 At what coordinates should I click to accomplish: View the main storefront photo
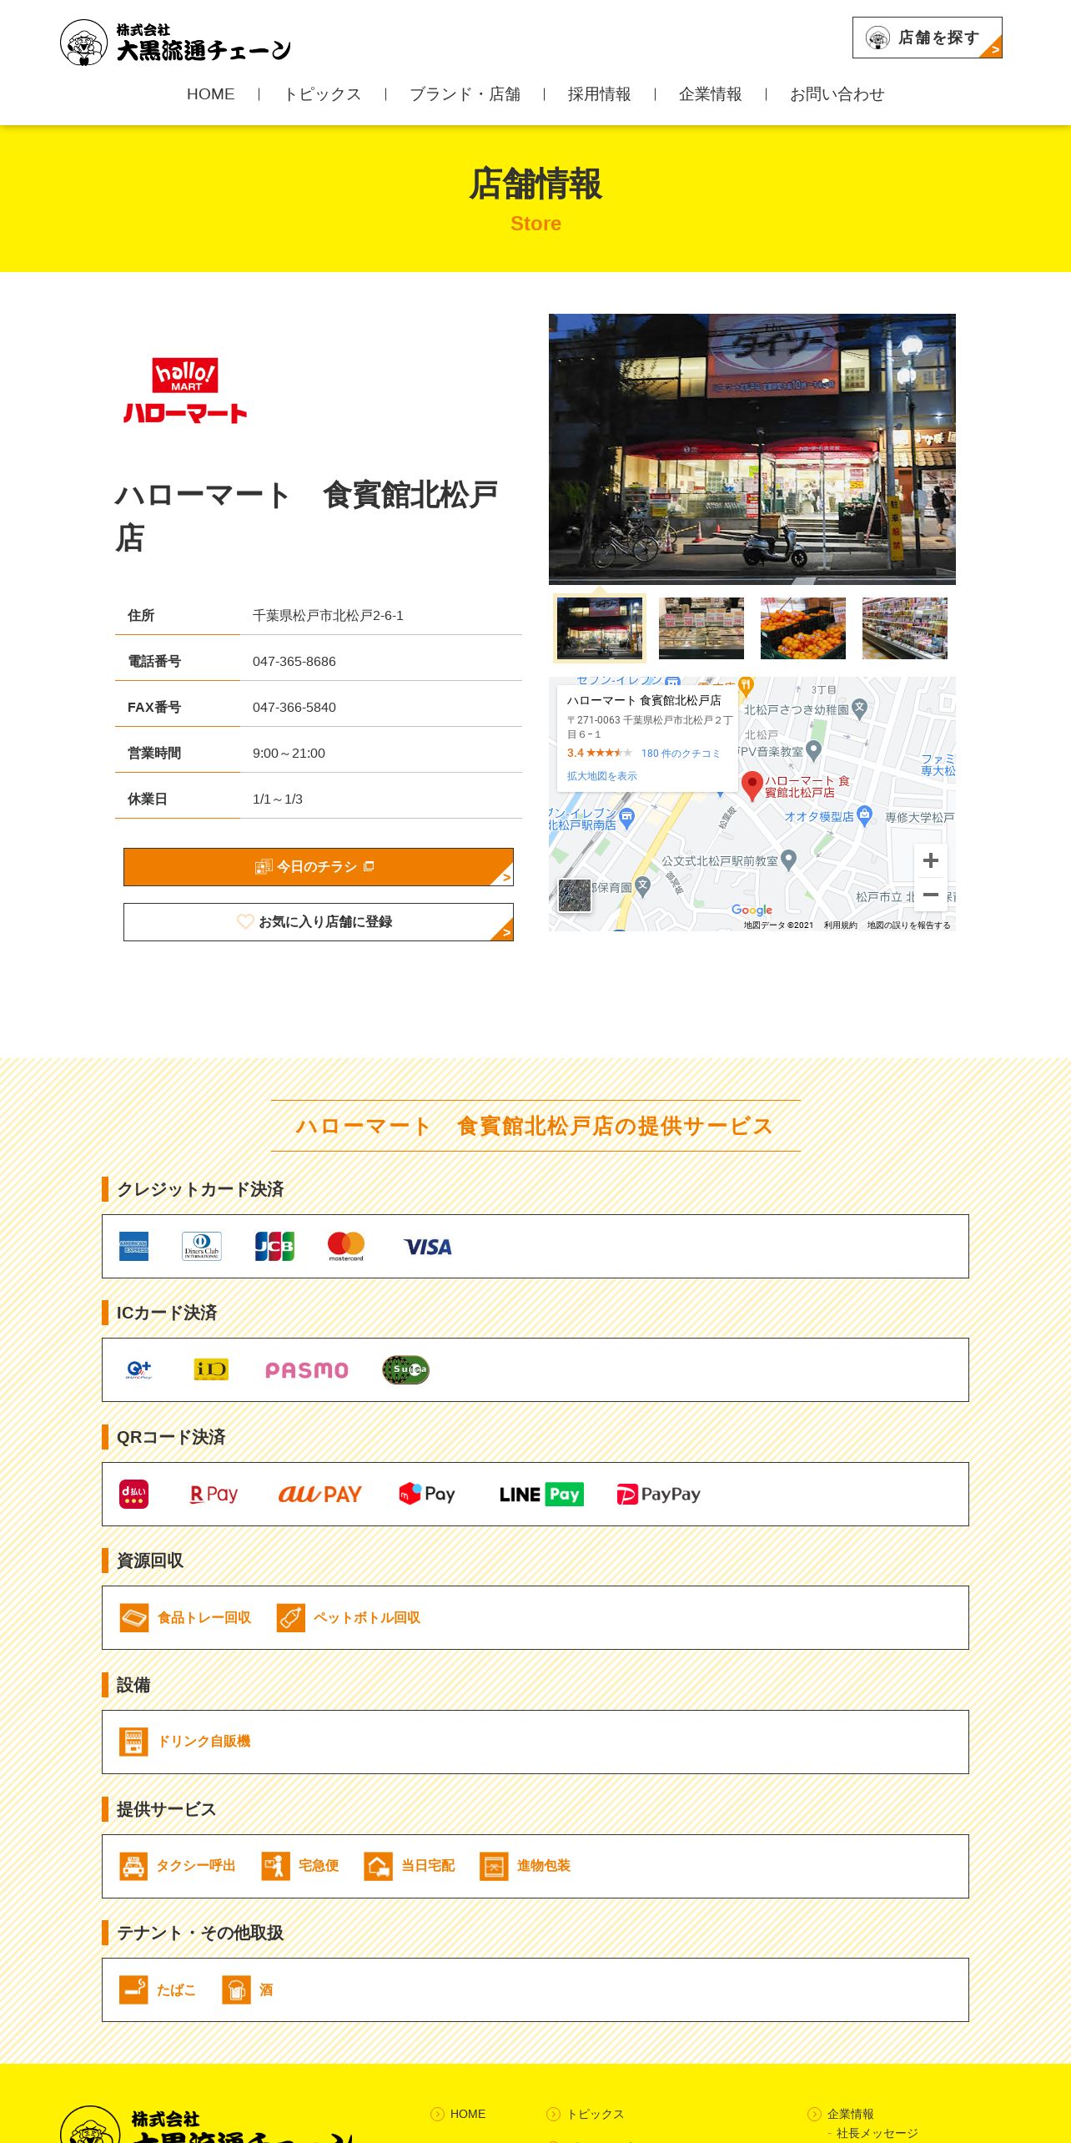pos(752,449)
